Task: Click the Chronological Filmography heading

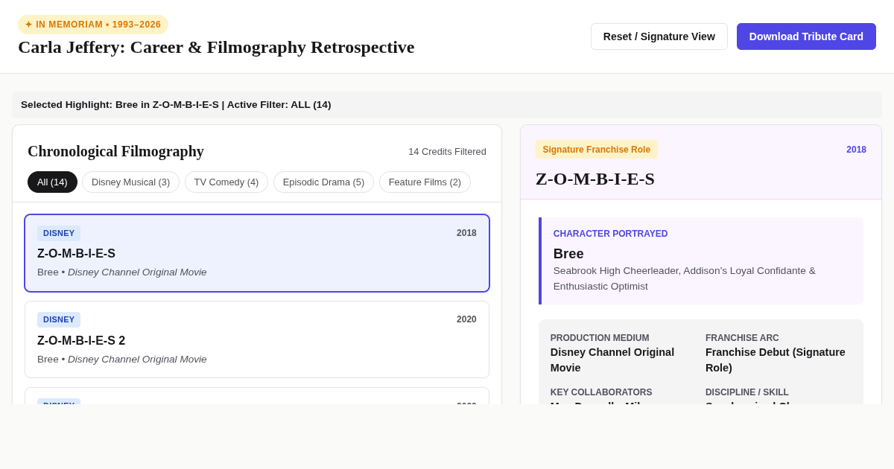Action: point(115,151)
